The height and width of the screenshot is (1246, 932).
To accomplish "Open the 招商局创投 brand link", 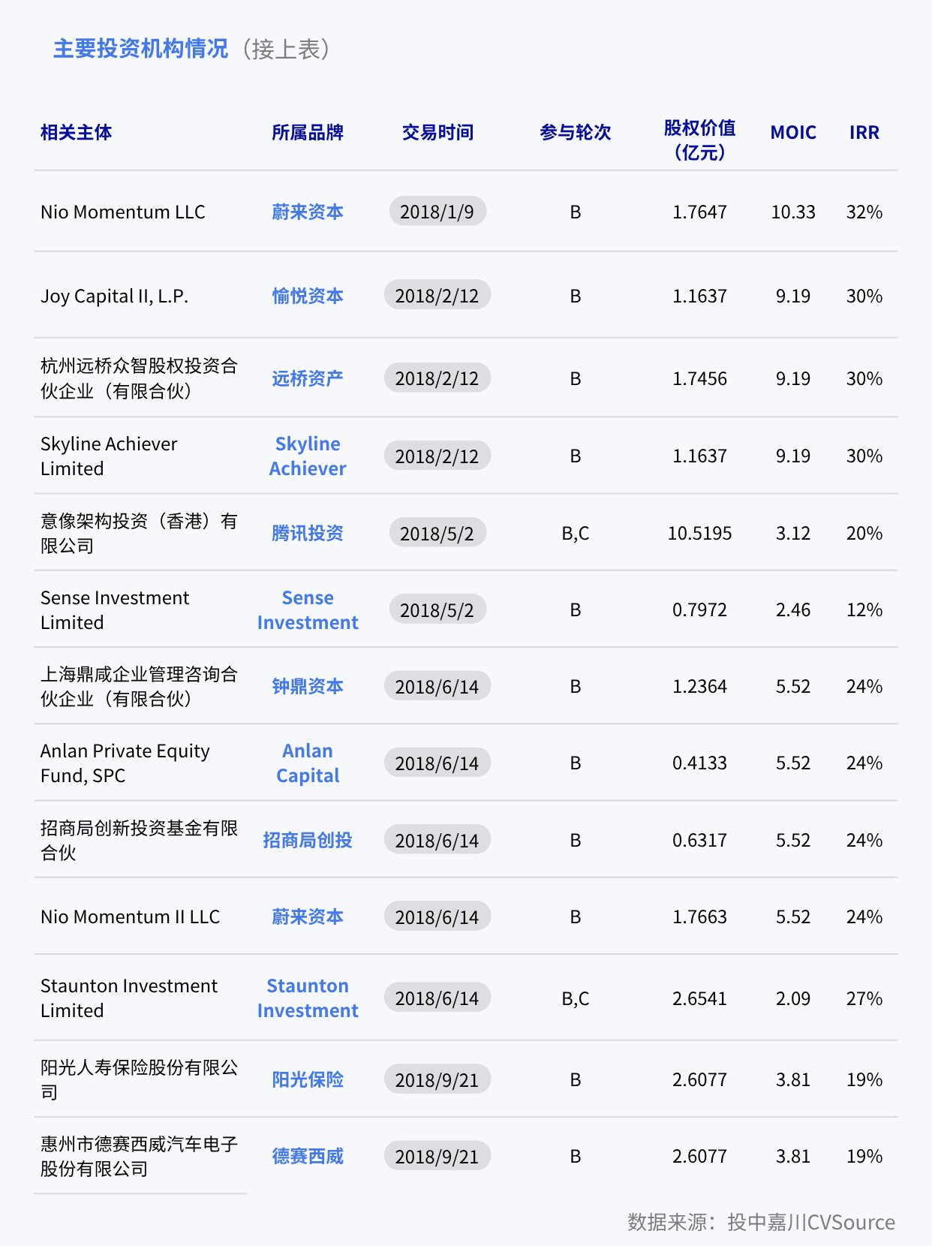I will pos(308,840).
